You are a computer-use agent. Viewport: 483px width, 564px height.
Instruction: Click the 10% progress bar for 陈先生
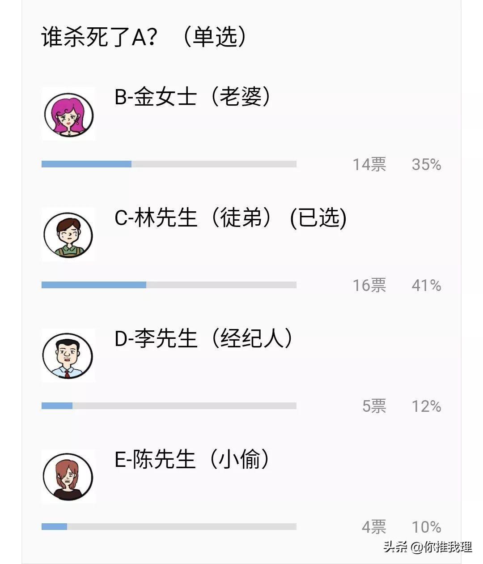[x=169, y=527]
